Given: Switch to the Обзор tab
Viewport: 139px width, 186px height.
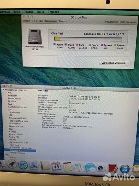Looking at the screenshot, I should pyautogui.click(x=26, y=21).
